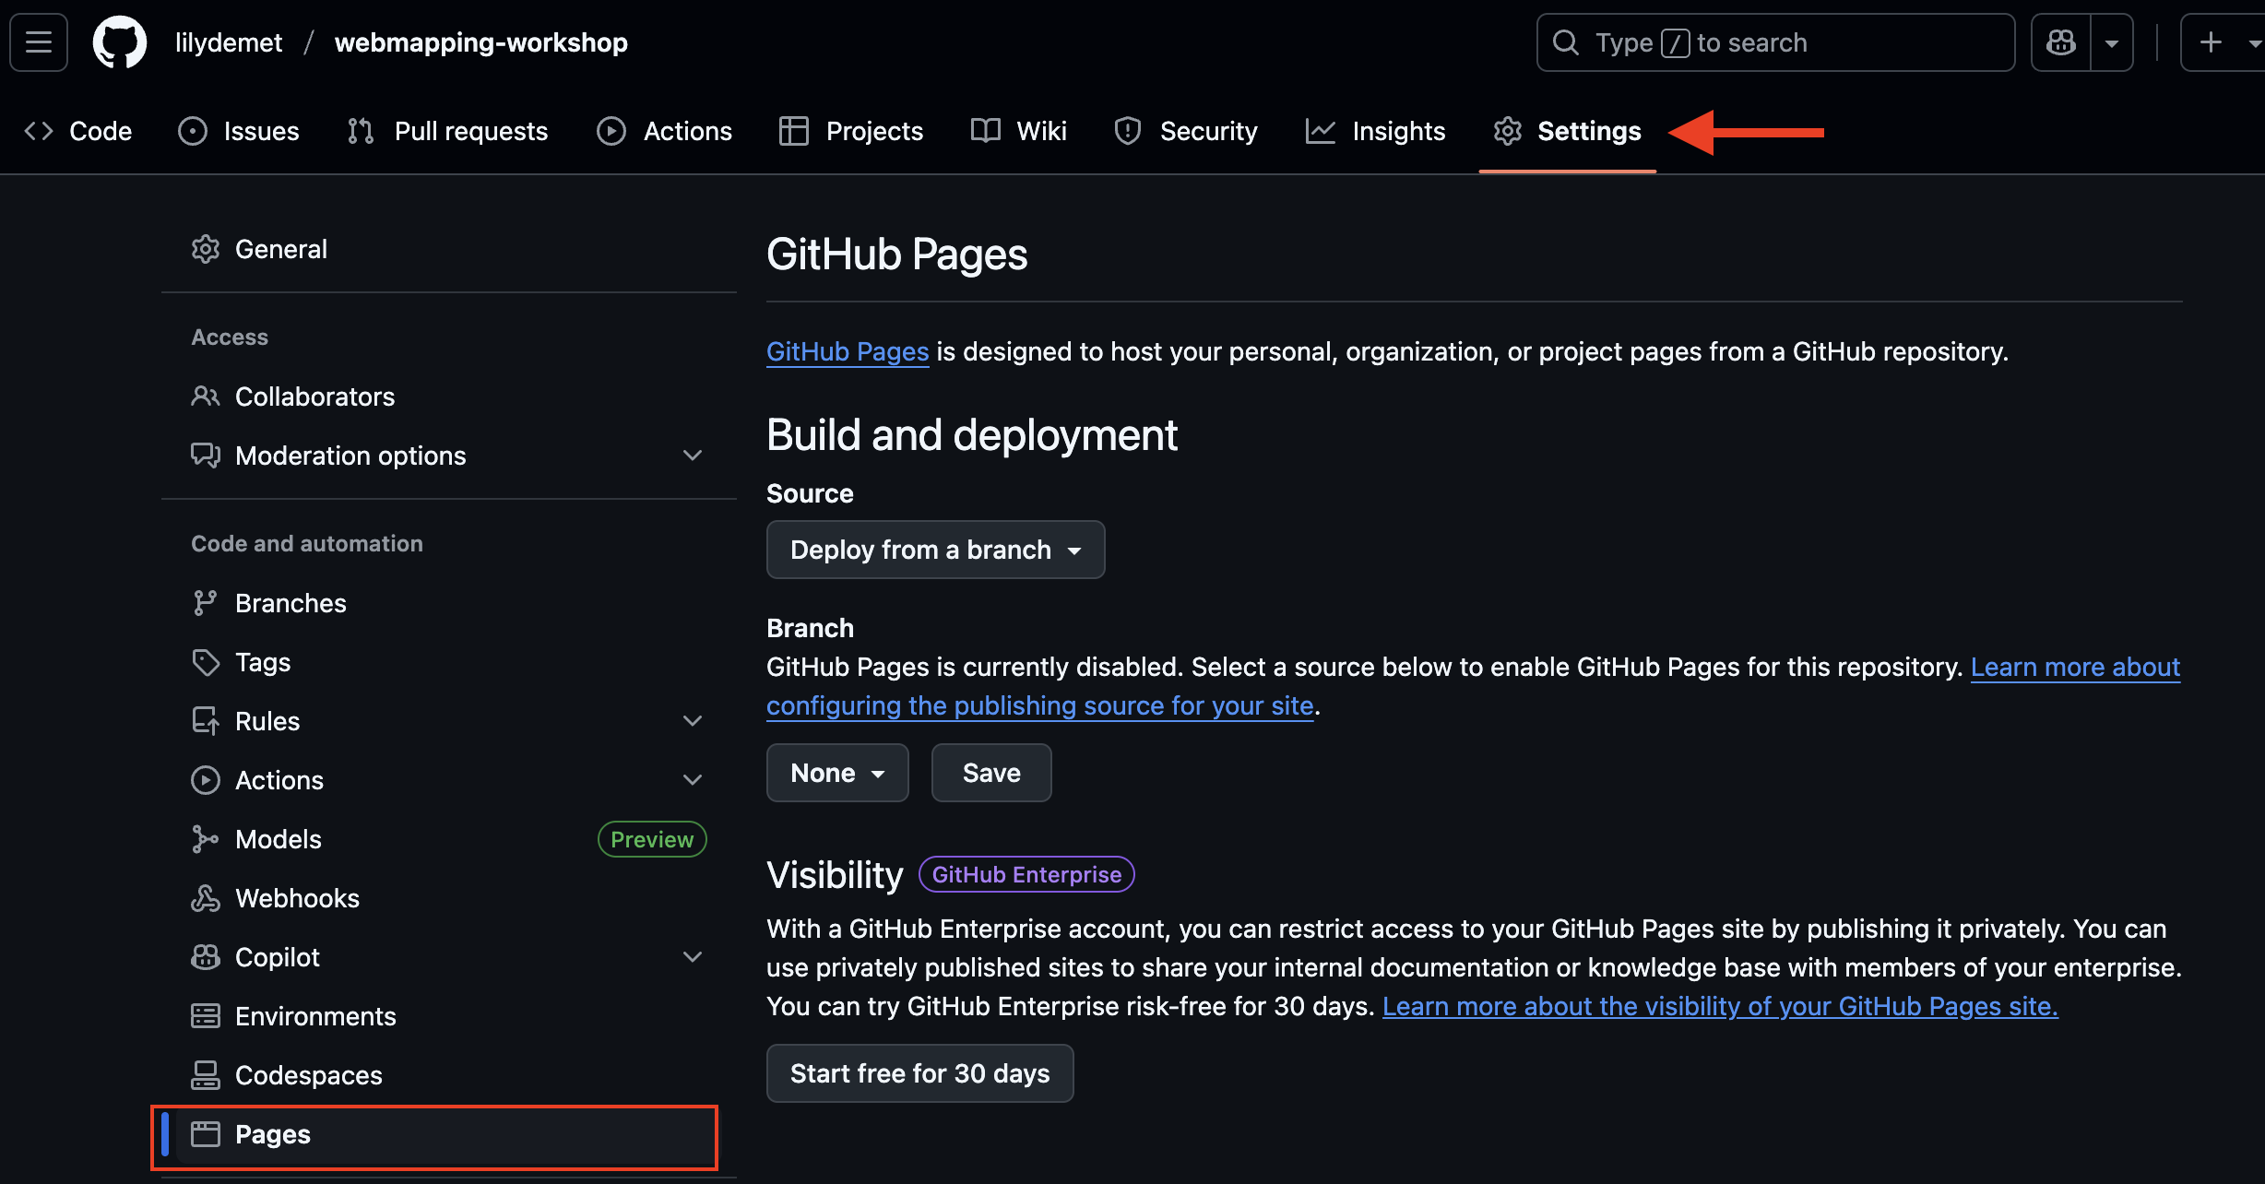Click the sidebar Actions play icon
Image resolution: width=2265 pixels, height=1184 pixels.
(x=206, y=780)
